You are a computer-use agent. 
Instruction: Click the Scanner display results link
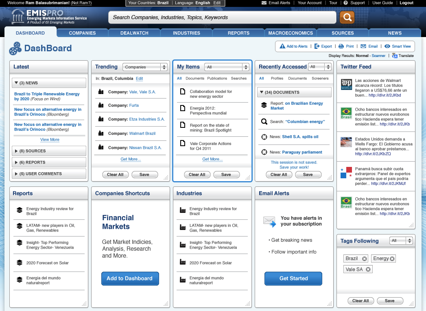tap(378, 56)
